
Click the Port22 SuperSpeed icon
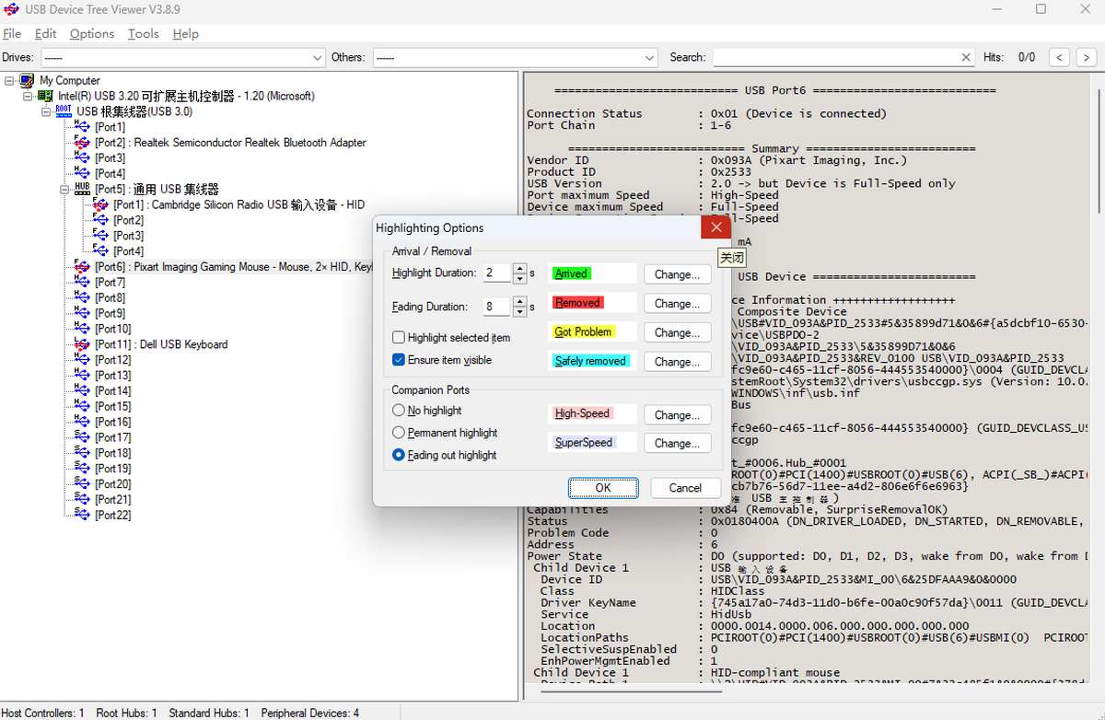point(82,515)
